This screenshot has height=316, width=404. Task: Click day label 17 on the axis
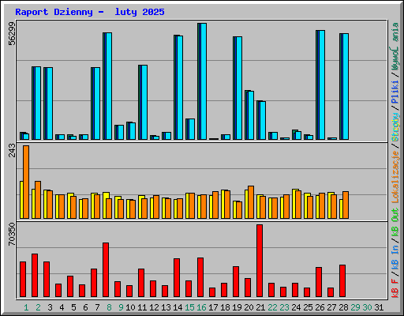click(x=213, y=307)
